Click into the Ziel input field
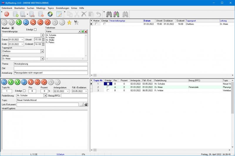235x156 pixels. tap(51, 68)
